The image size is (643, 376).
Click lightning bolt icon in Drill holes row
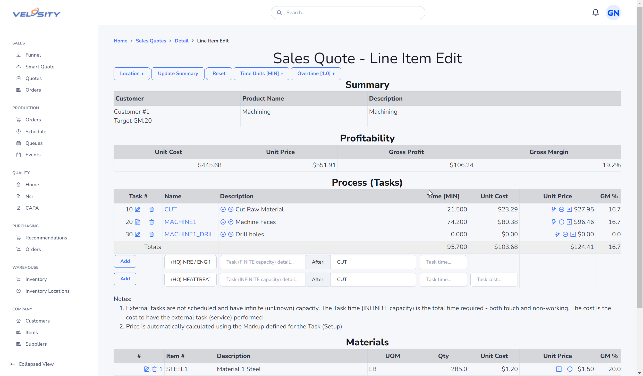557,234
